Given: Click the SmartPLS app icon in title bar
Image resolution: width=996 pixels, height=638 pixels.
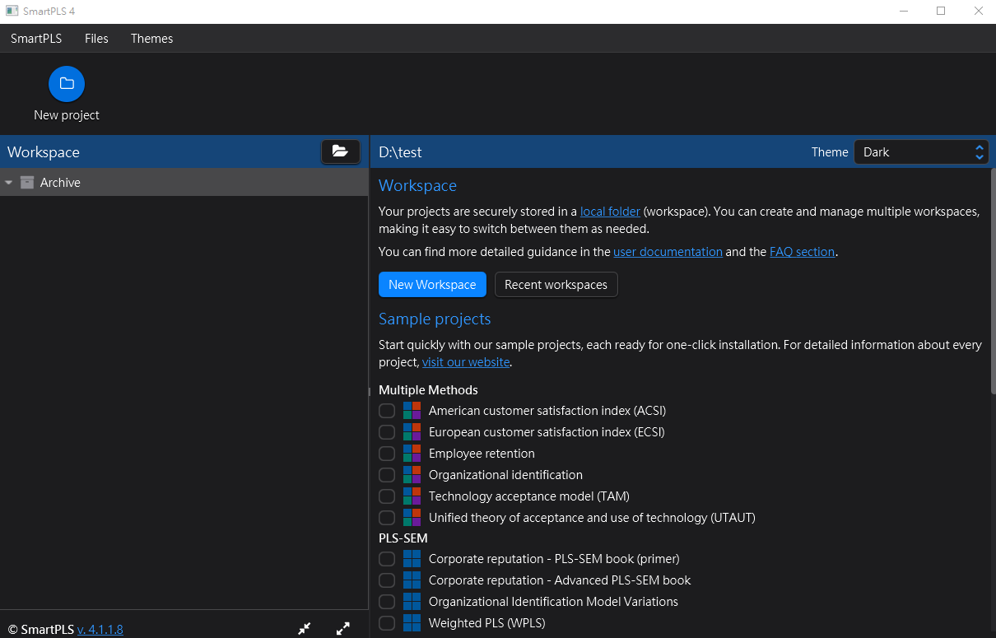Looking at the screenshot, I should click(x=12, y=11).
